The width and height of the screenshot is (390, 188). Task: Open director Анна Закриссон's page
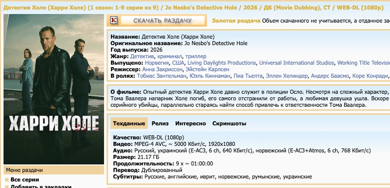click(x=162, y=69)
